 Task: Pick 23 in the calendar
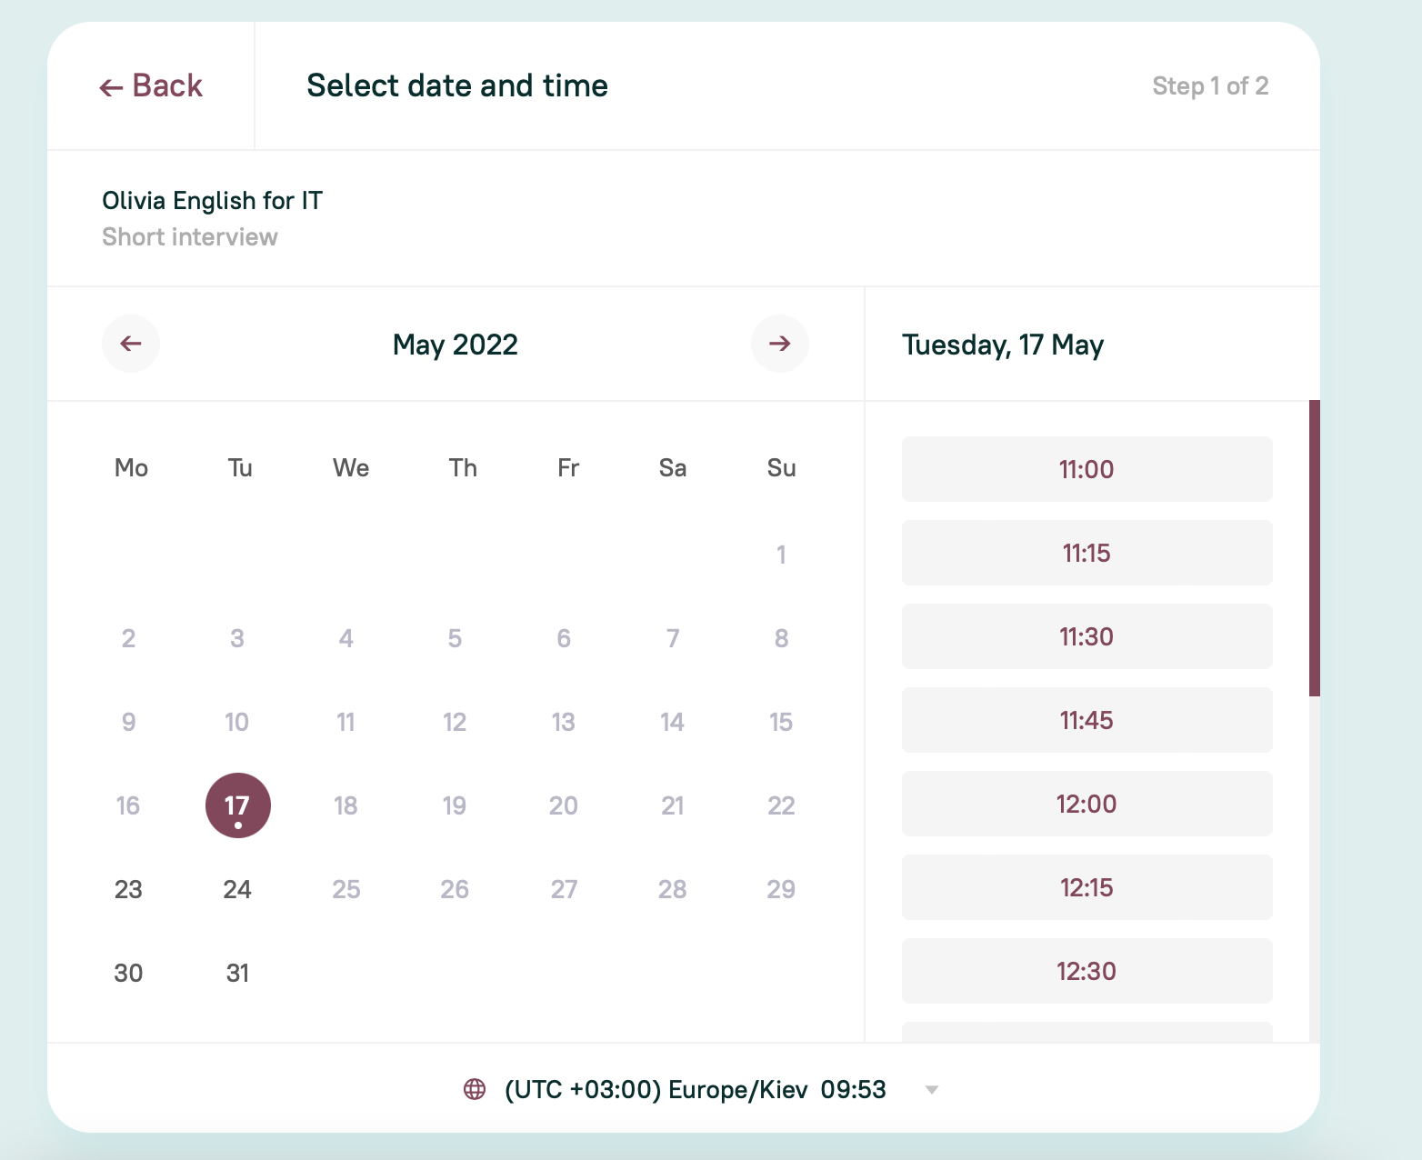[128, 889]
